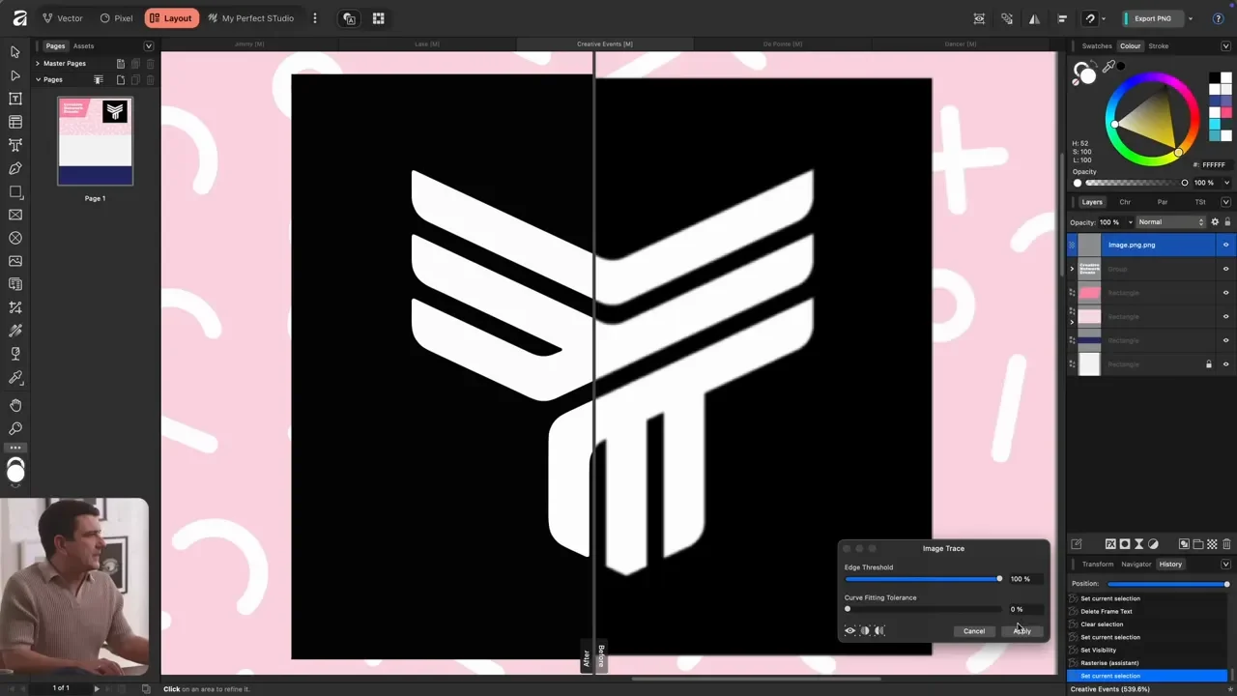Image resolution: width=1237 pixels, height=696 pixels.
Task: Open the Normal blend mode dropdown
Action: 1170,222
